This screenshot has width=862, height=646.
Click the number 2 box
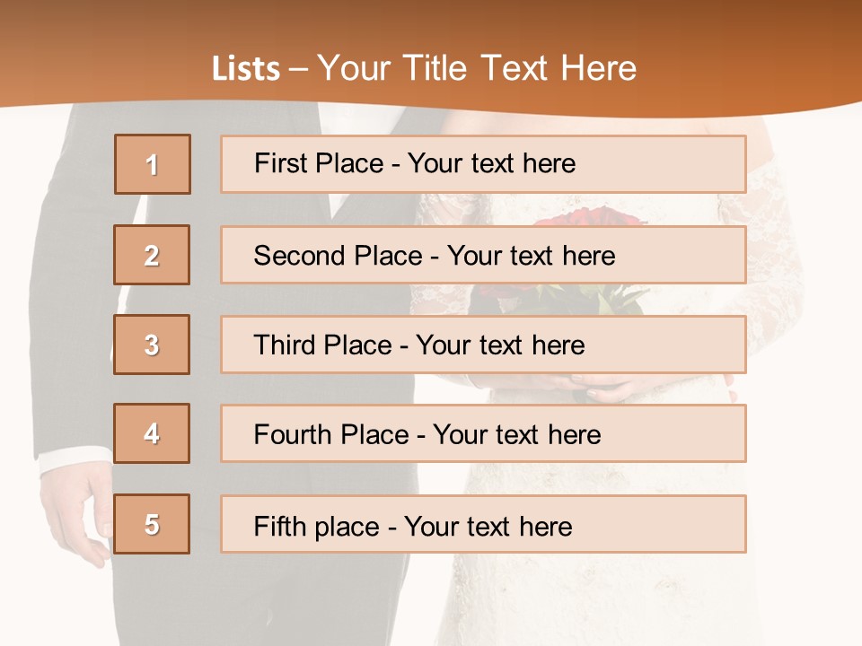[x=152, y=255]
